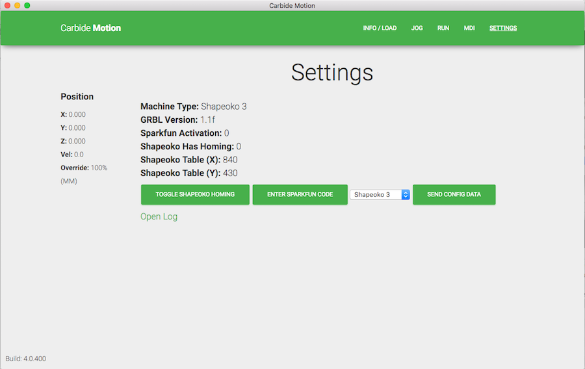Click the X: 0.000 position readout
Viewport: 585px width, 369px height.
(73, 114)
